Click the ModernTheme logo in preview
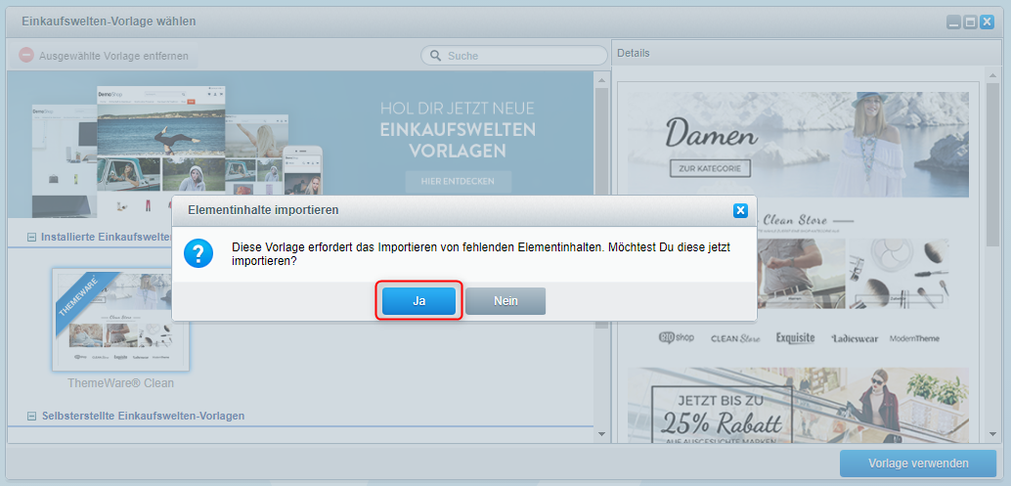The width and height of the screenshot is (1011, 486). click(914, 338)
